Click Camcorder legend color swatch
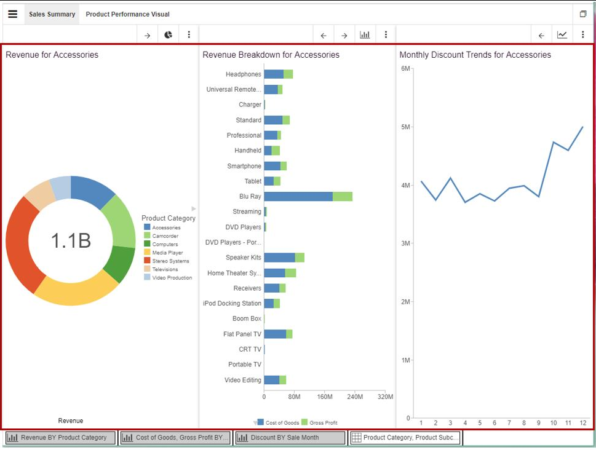This screenshot has height=450, width=596. (147, 235)
